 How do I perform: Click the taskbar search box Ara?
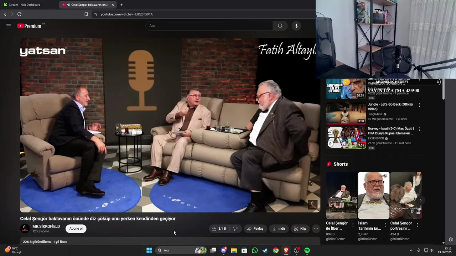182,250
